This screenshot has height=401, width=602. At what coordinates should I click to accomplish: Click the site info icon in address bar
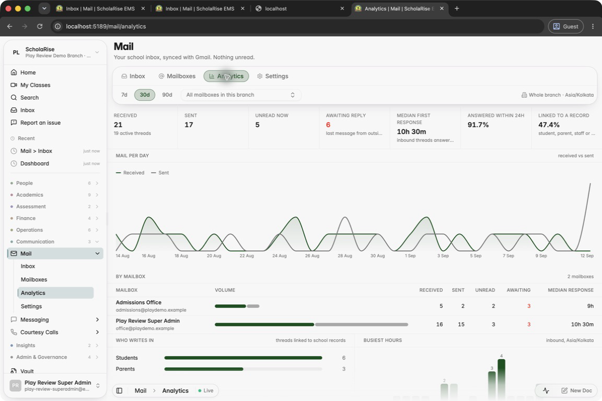pyautogui.click(x=57, y=26)
